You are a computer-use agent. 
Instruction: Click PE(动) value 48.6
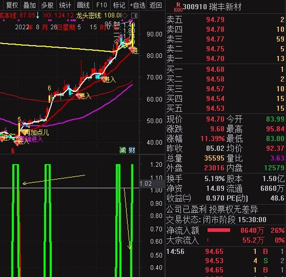coord(277,198)
